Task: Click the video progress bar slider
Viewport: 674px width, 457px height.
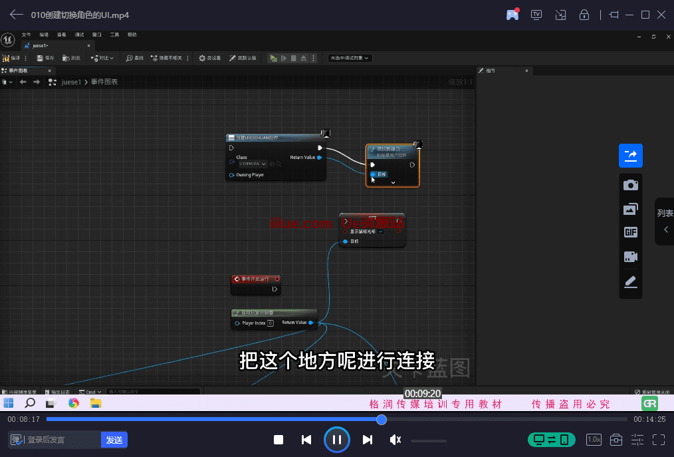Action: pyautogui.click(x=380, y=420)
